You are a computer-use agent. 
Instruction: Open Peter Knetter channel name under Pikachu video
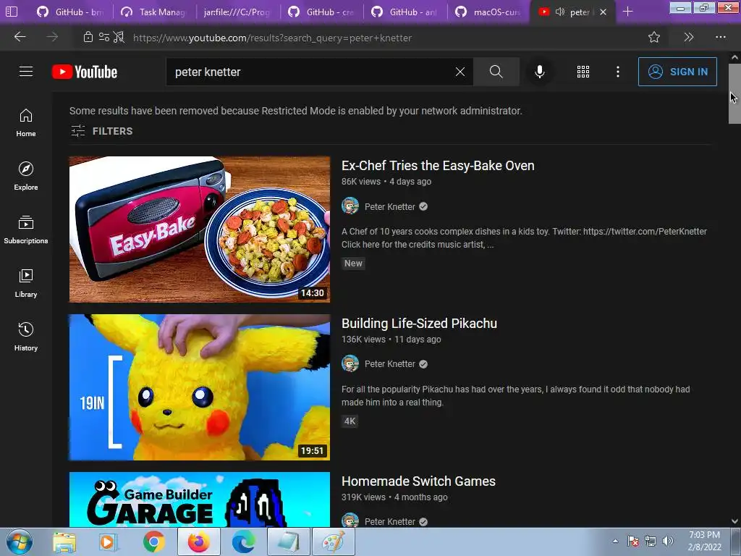pyautogui.click(x=390, y=364)
